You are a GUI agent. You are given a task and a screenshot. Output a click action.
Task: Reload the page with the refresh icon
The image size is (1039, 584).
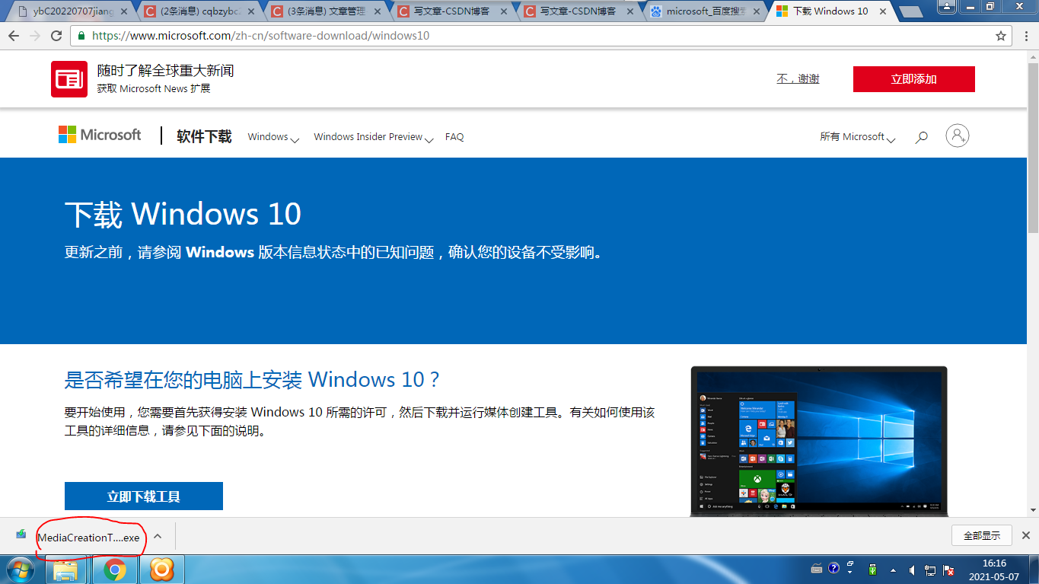point(56,36)
